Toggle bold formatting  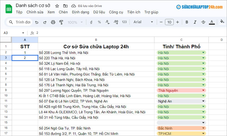187,22
